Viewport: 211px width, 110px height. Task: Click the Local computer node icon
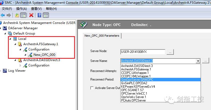(x=15, y=39)
